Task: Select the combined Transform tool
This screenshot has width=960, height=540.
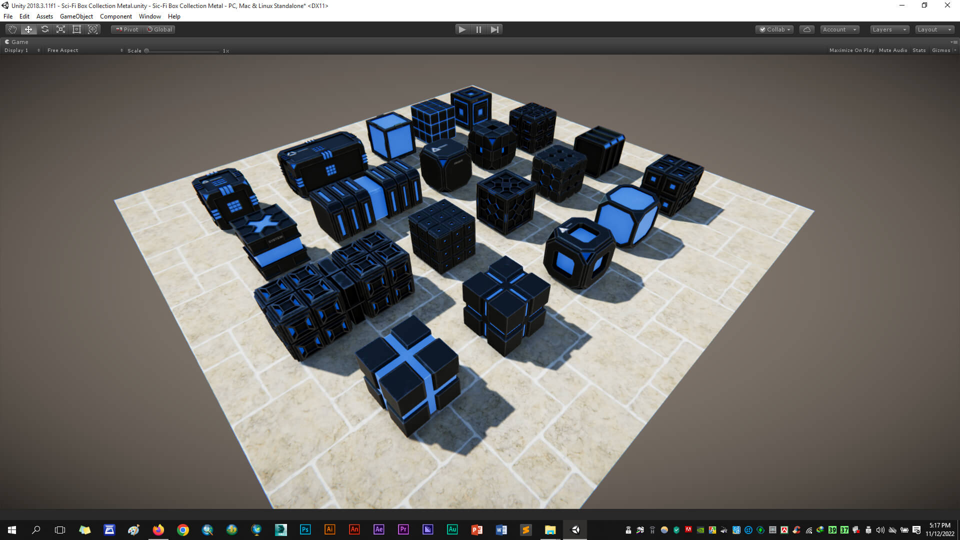Action: pos(93,29)
